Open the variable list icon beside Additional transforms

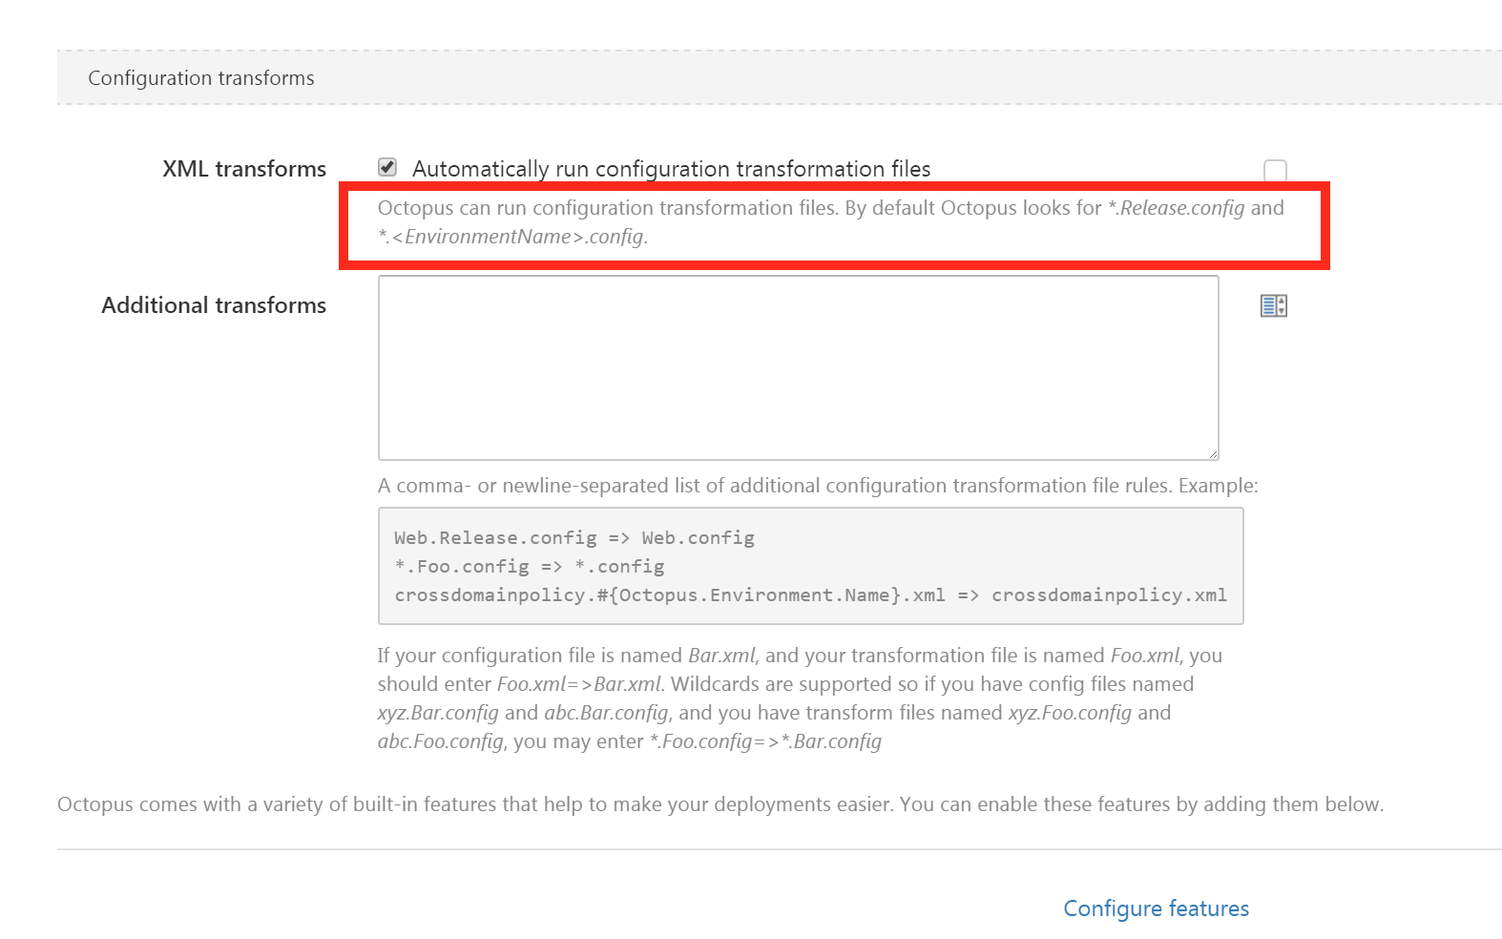coord(1274,305)
